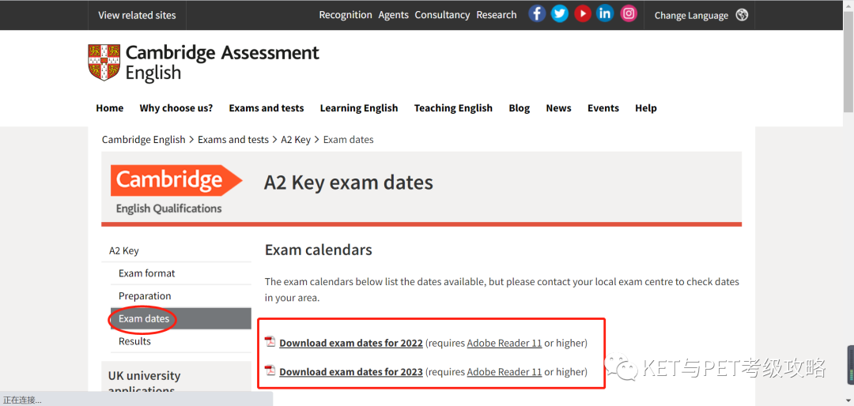Click the PDF icon for 2022 exam dates

point(270,342)
